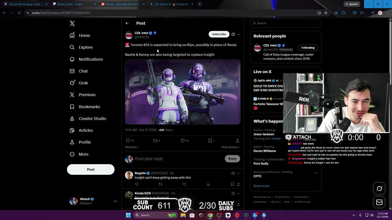The image size is (392, 220).
Task: Open the floating Grok button
Action: point(379,189)
